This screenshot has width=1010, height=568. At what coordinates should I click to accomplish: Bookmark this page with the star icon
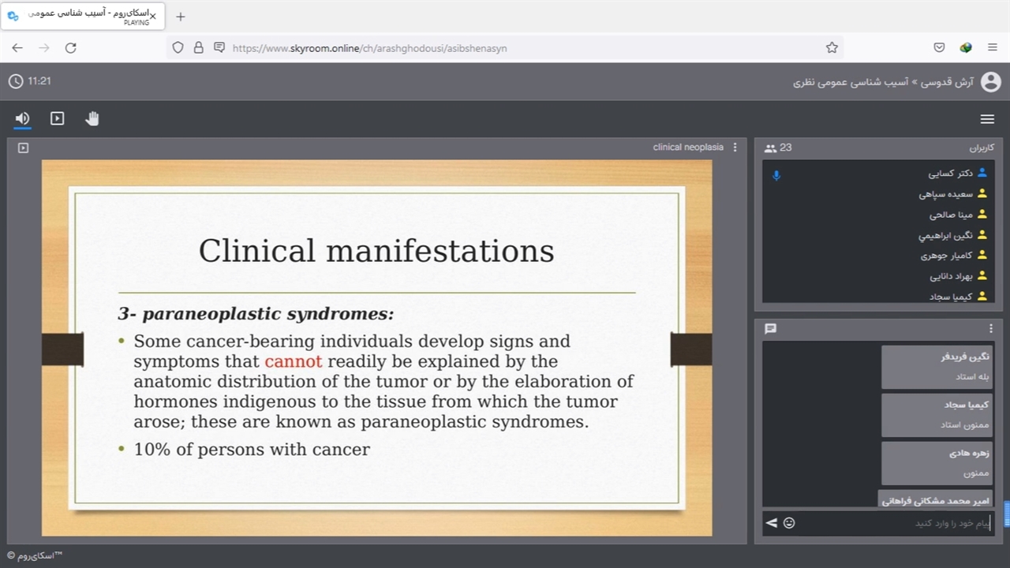pos(832,48)
